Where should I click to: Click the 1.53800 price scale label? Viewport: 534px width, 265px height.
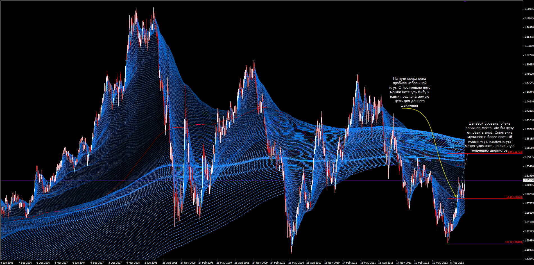click(529, 46)
